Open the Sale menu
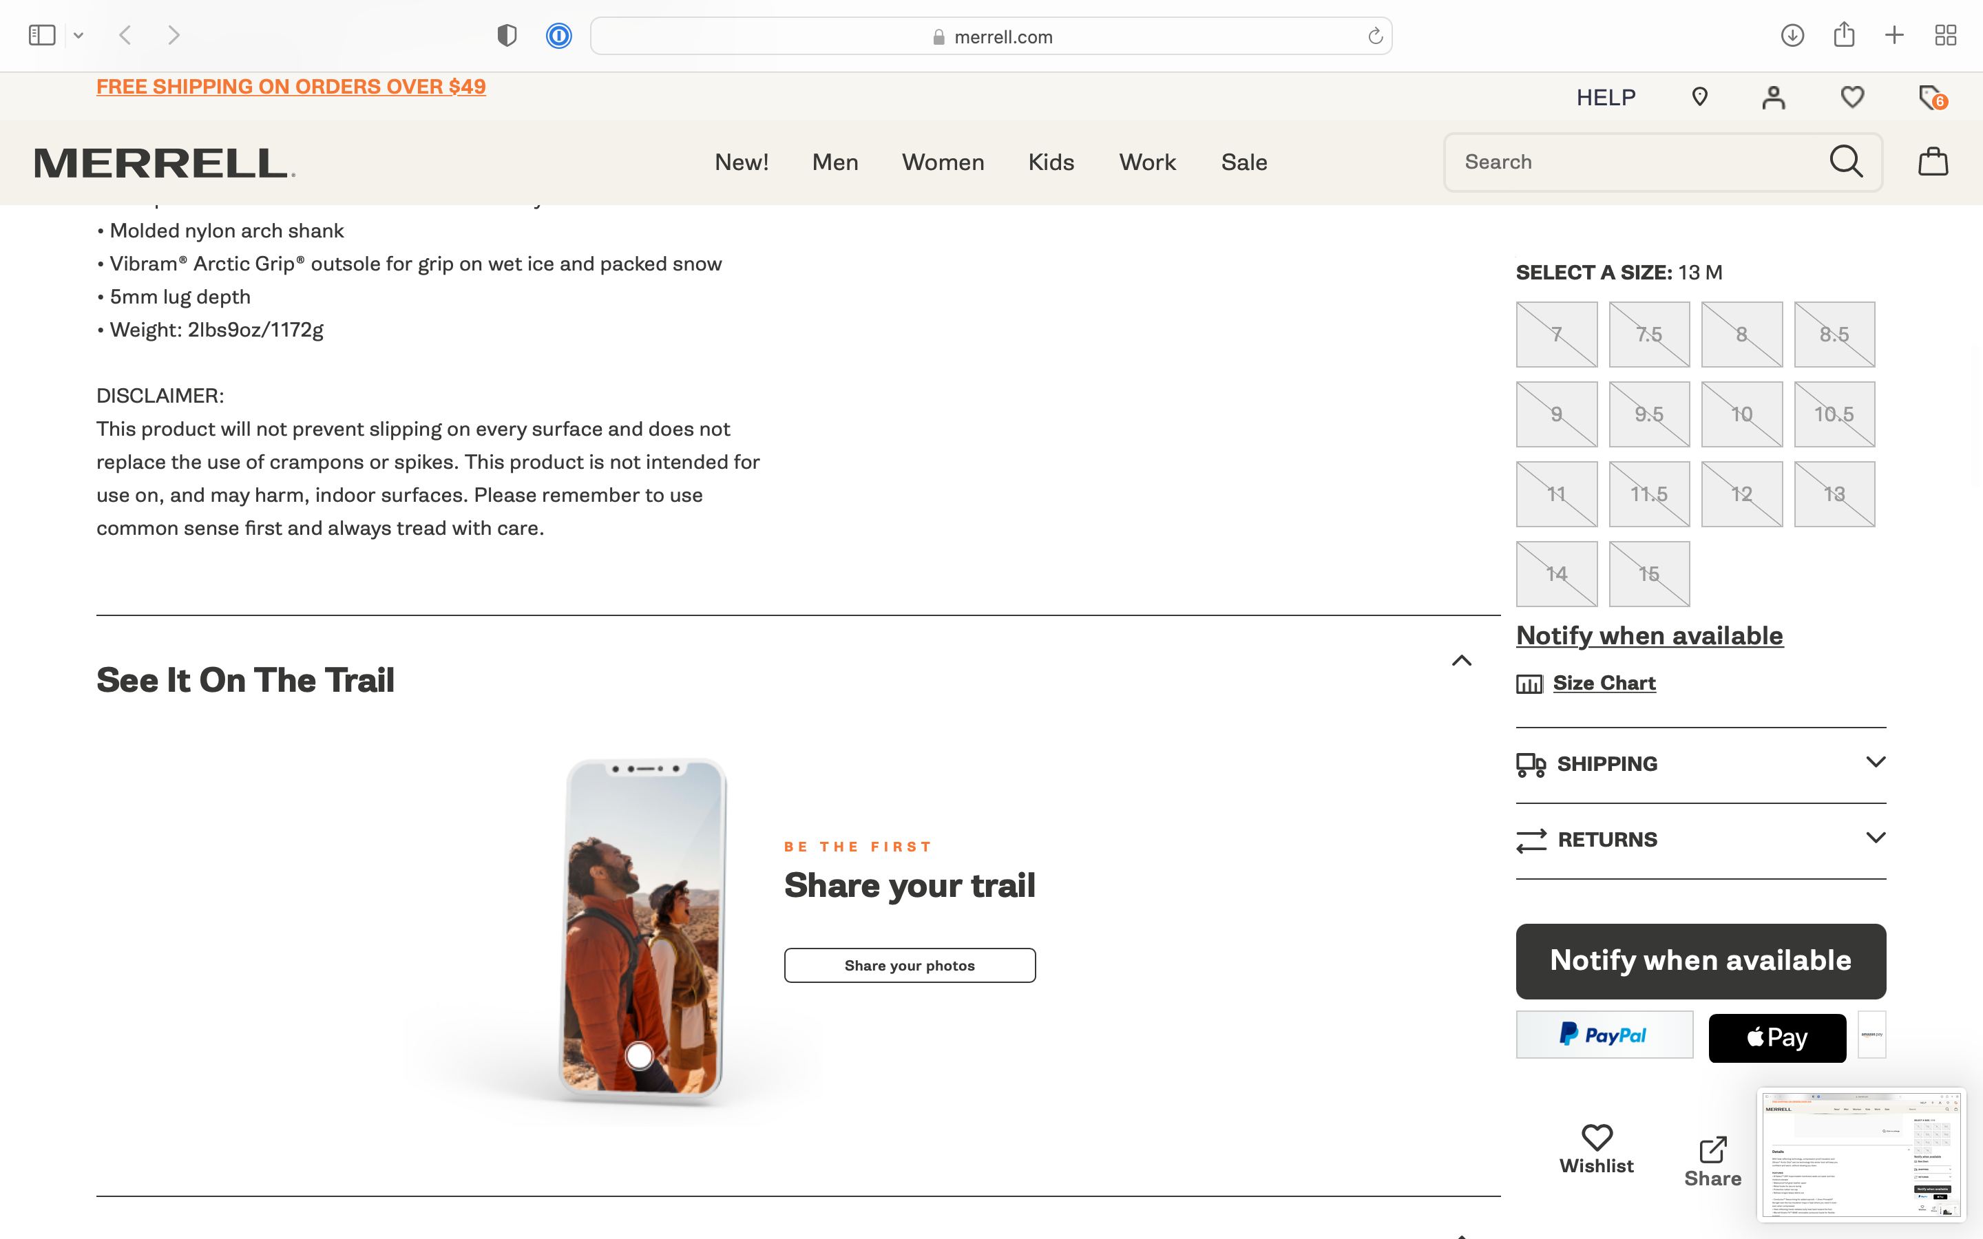 click(1244, 162)
